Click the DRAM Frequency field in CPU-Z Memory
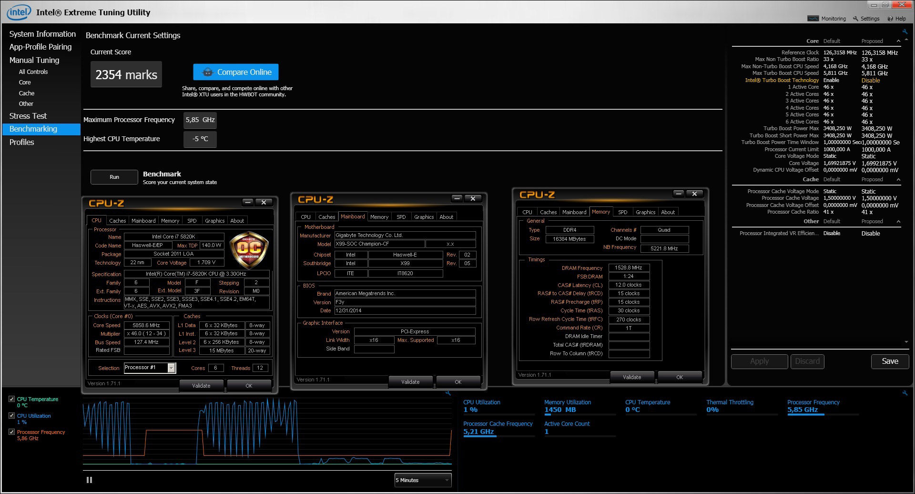 [x=629, y=268]
